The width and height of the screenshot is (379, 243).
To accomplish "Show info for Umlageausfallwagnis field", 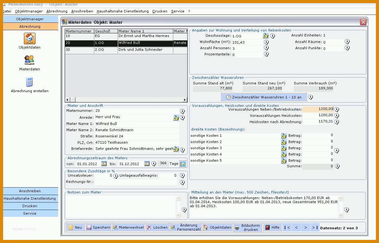I will coord(182,176).
